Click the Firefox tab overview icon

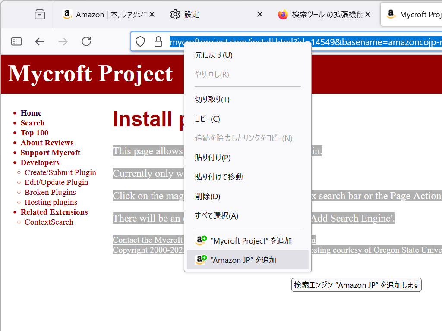(x=39, y=14)
